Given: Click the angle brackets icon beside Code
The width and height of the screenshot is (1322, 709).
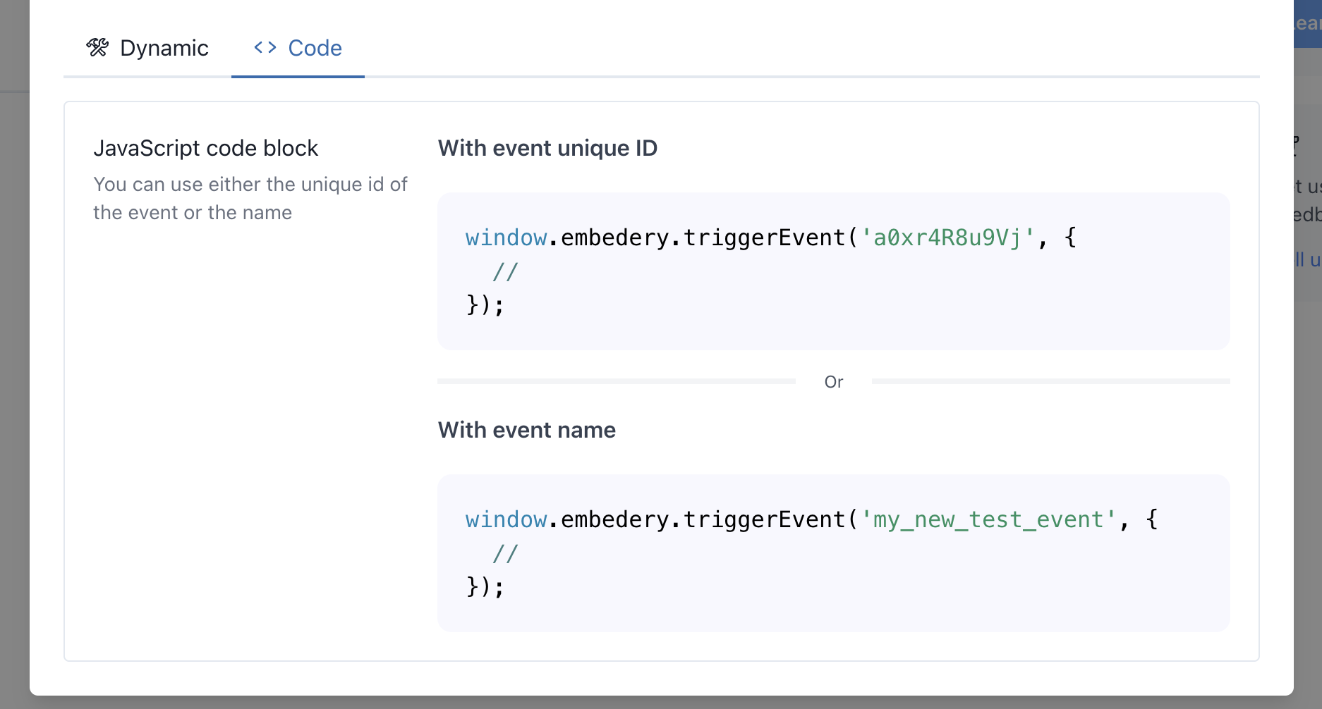Looking at the screenshot, I should (265, 47).
